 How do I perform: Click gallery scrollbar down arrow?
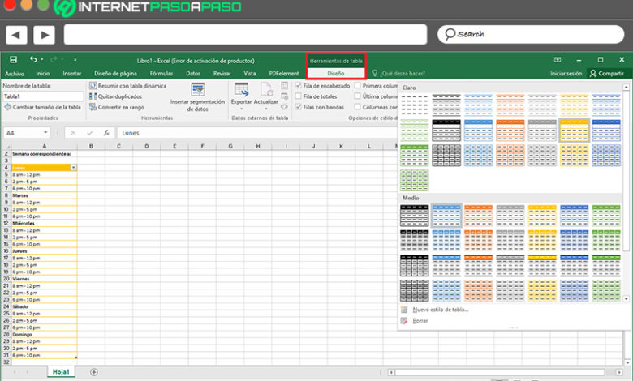(x=626, y=299)
